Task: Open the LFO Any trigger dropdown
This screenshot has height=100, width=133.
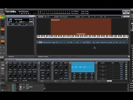Action: (66, 76)
